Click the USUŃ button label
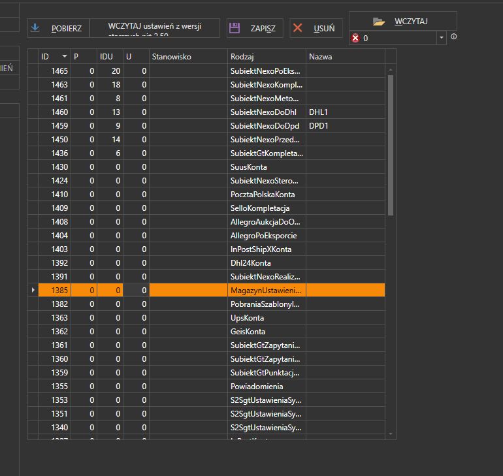Viewport: 503px width, 476px height. point(324,29)
